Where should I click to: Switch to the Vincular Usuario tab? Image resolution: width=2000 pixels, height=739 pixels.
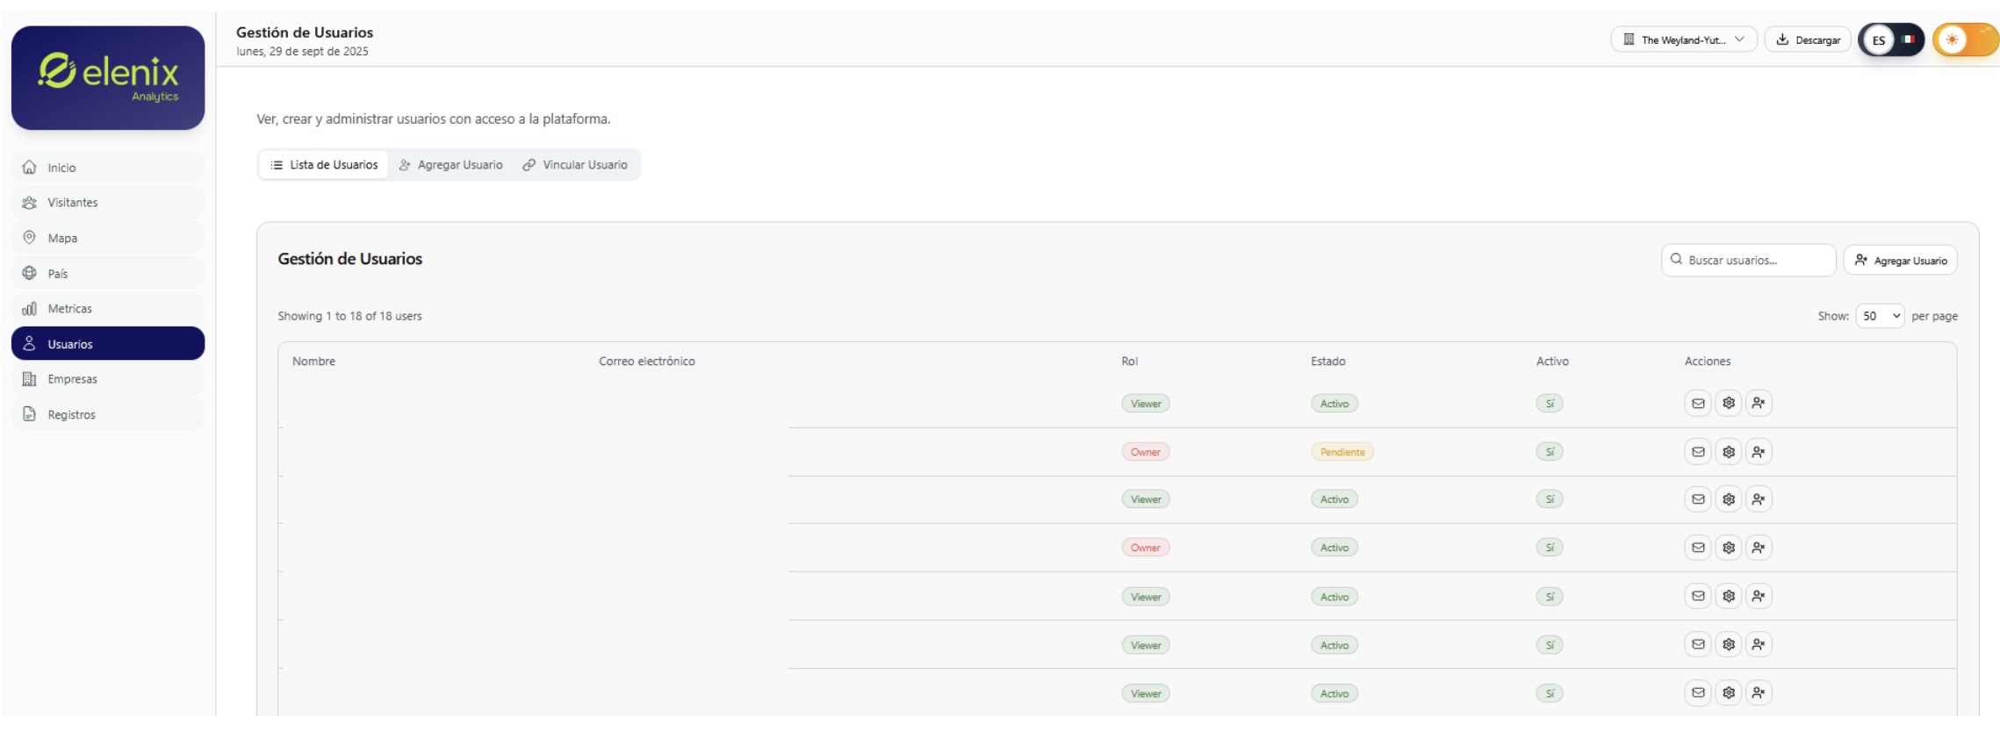575,165
